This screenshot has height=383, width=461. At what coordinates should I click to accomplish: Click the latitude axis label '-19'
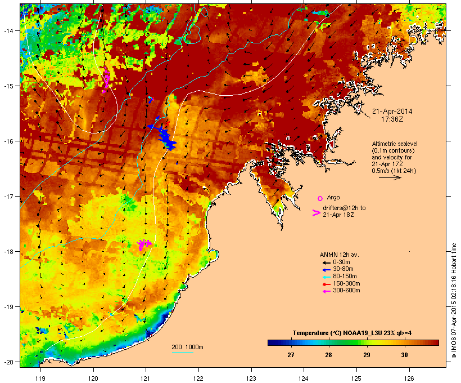pos(8,307)
